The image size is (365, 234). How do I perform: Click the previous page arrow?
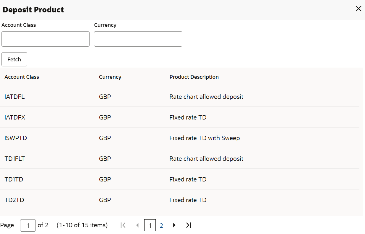137,225
